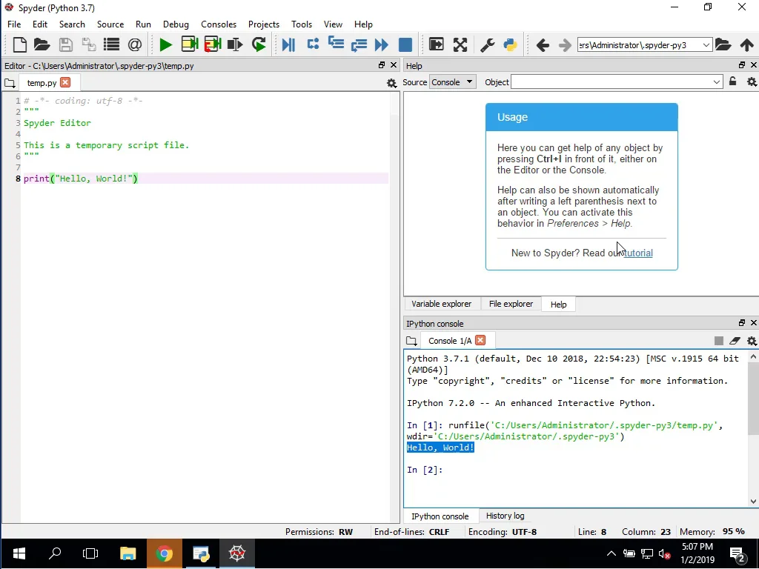759x569 pixels.
Task: Start debugging with Debug file icon
Action: (x=288, y=45)
